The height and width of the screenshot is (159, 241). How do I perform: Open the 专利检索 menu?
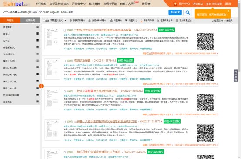41,3
